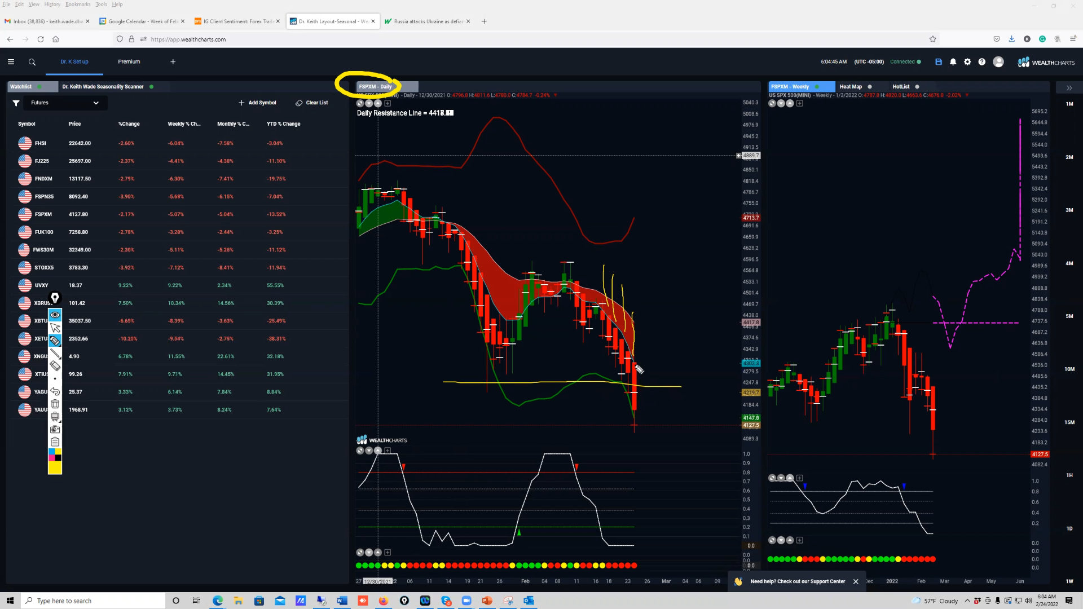Collapse daily bottom dots pane down arrow
Image resolution: width=1083 pixels, height=609 pixels.
click(369, 553)
